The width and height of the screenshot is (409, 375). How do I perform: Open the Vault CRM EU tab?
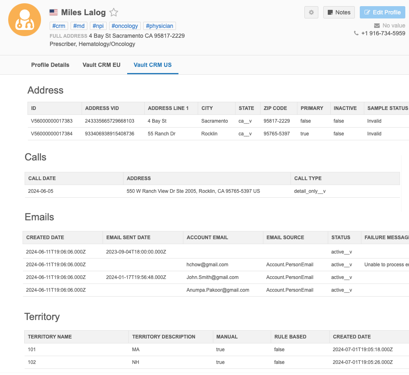point(101,65)
